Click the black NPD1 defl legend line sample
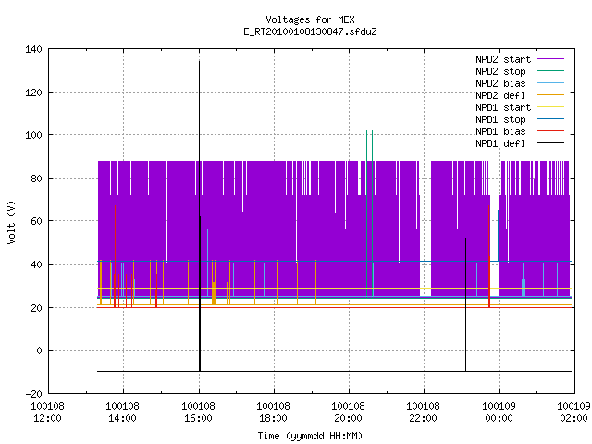This screenshot has height=444, width=592. tap(551, 143)
